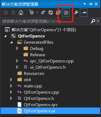Click the Resources folder icon
101x117 pixels.
coord(19,73)
